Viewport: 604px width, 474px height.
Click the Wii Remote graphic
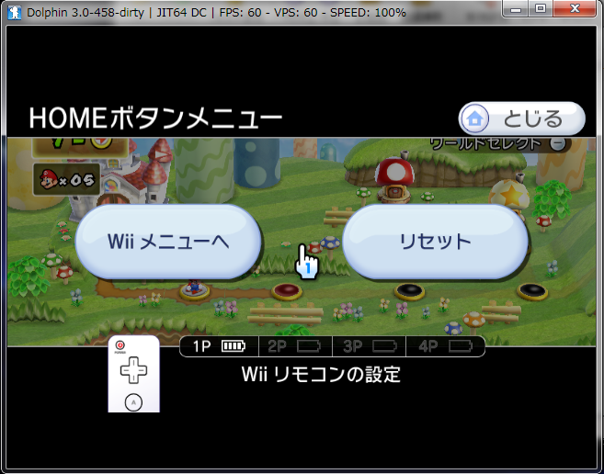coord(133,374)
